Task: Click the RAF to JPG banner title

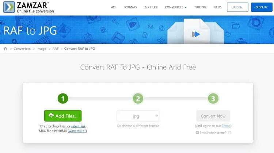Action: (x=30, y=31)
